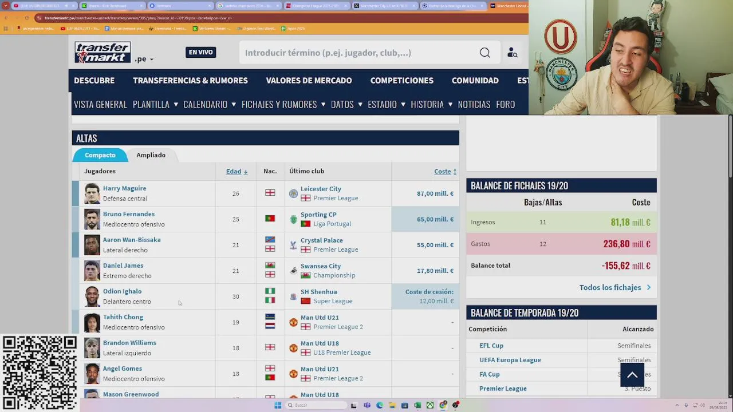Viewport: 733px width, 412px height.
Task: Click the Man Utd U18 crest in Brandon Williams' row
Action: click(x=293, y=348)
